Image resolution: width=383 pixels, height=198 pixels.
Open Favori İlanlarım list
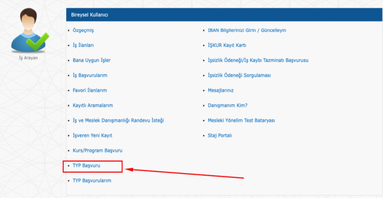point(90,90)
